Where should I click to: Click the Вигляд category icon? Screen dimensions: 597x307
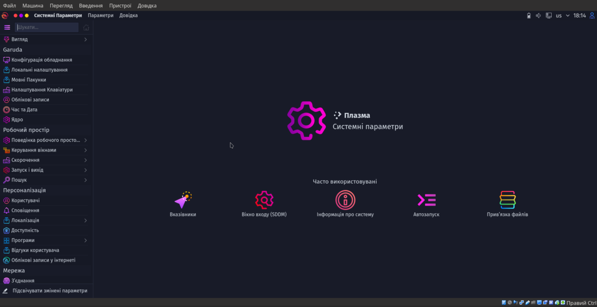(x=6, y=39)
